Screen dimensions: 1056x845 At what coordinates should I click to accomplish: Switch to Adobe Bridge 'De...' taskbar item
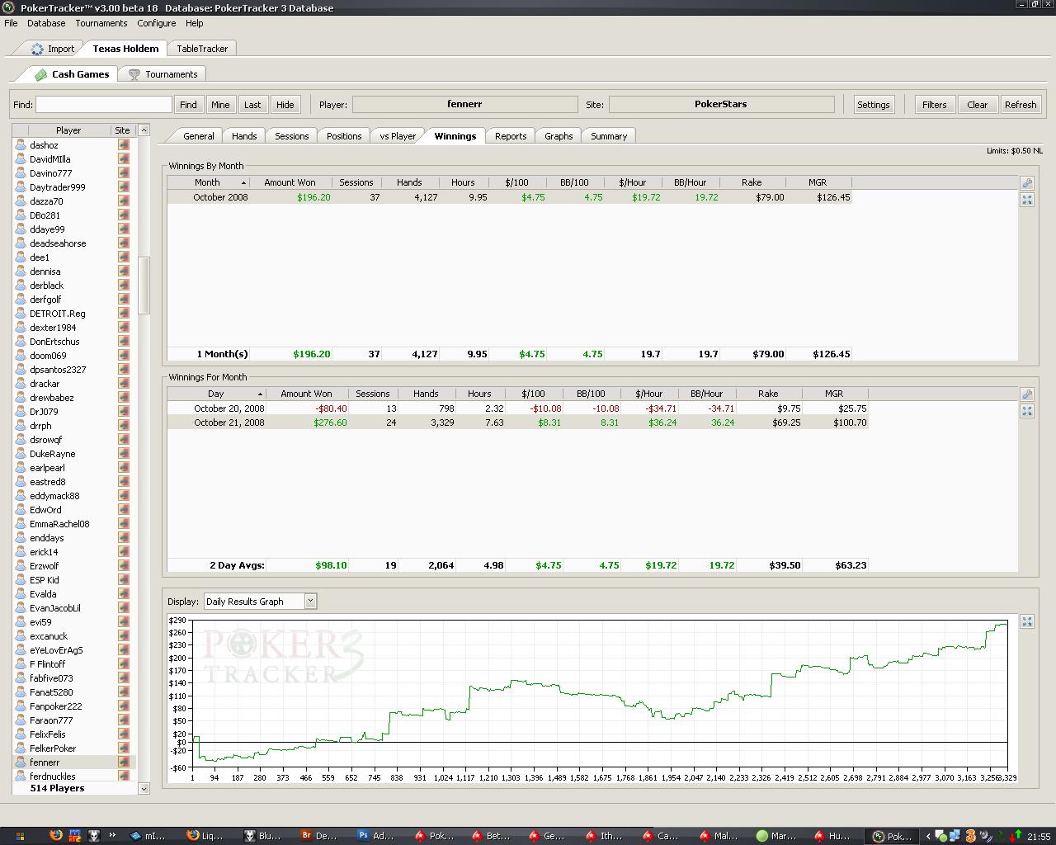point(320,836)
